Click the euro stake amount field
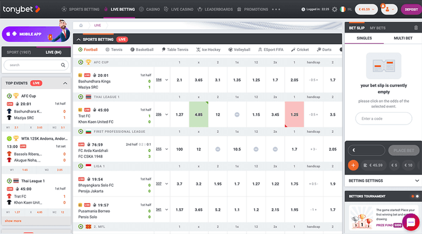 [x=366, y=150]
